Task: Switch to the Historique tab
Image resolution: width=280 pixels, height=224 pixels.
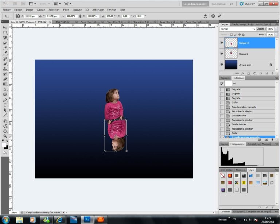Action: coord(238,78)
